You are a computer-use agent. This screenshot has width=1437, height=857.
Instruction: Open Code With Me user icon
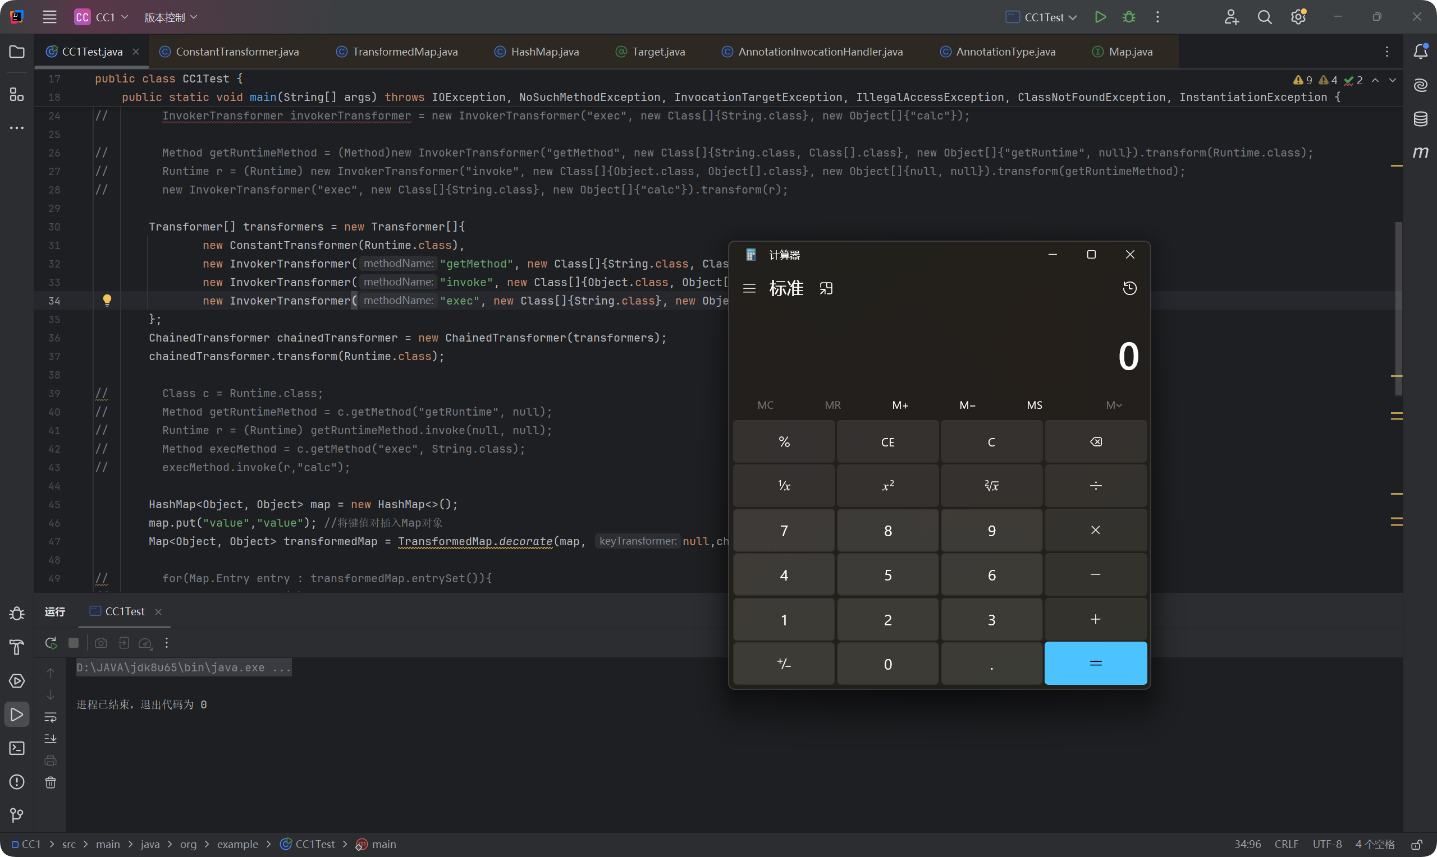(1231, 17)
